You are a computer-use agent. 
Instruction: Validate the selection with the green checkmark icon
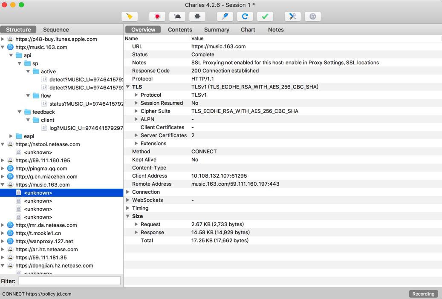[265, 16]
